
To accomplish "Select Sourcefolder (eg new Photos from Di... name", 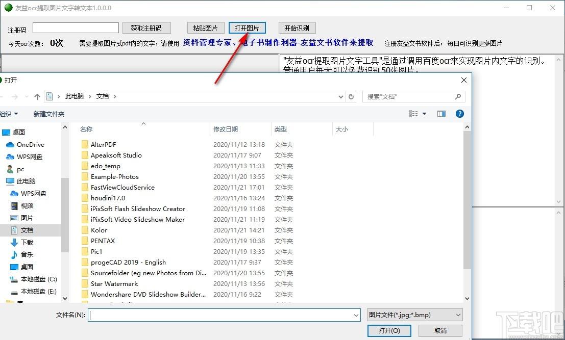I will [x=149, y=273].
